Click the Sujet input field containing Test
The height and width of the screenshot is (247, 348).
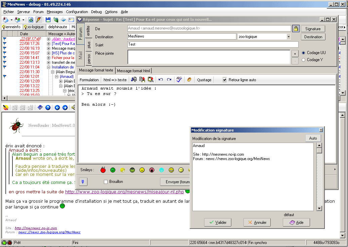[x=213, y=44]
